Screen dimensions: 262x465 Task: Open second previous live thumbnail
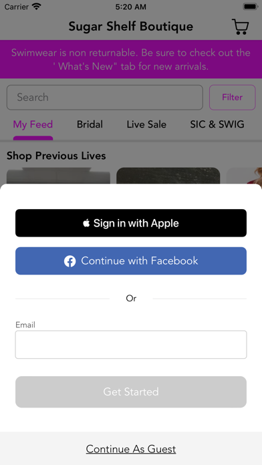(168, 176)
